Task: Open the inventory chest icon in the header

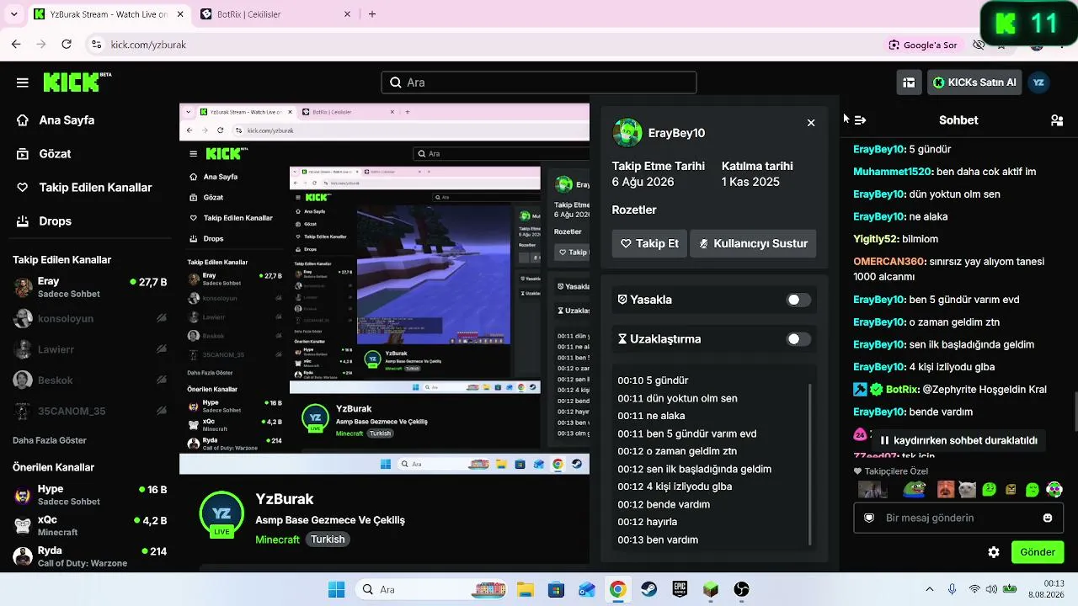Action: click(x=909, y=82)
